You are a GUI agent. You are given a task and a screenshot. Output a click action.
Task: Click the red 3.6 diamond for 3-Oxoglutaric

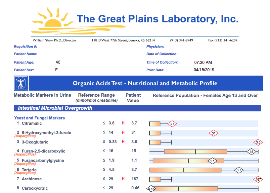pos(258,142)
